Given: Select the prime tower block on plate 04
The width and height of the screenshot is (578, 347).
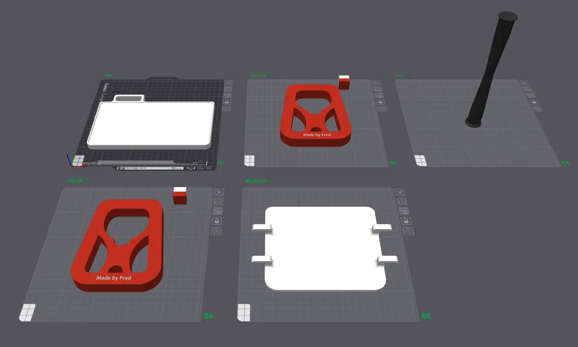Looking at the screenshot, I should point(180,196).
